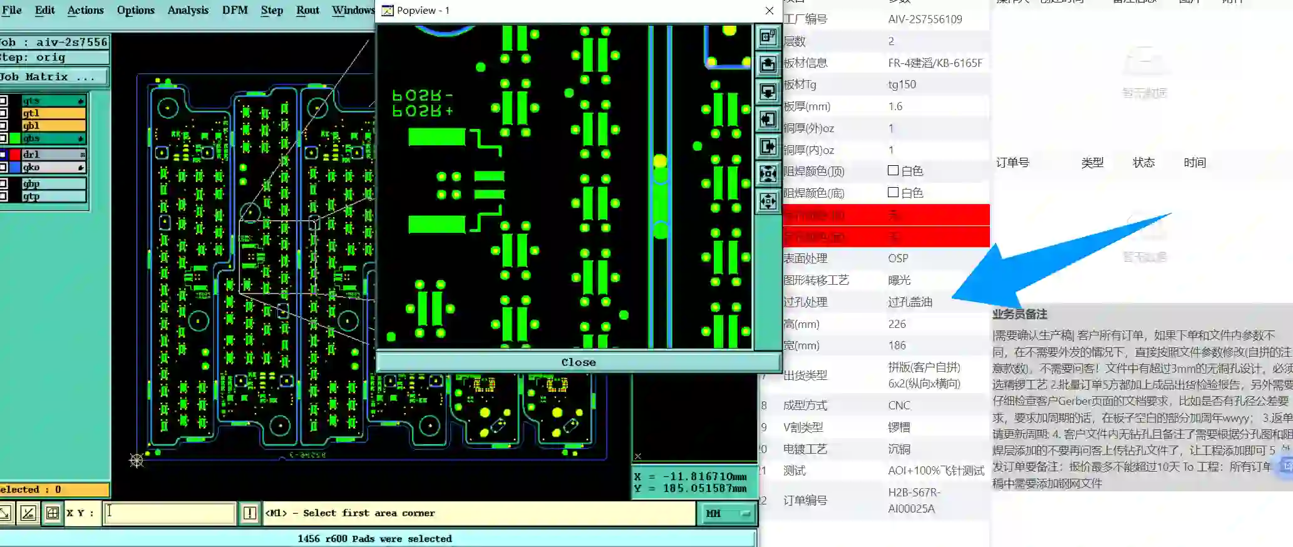Screen dimensions: 1293x547
Task: Click the grid snap icon beside XY
Action: (53, 513)
